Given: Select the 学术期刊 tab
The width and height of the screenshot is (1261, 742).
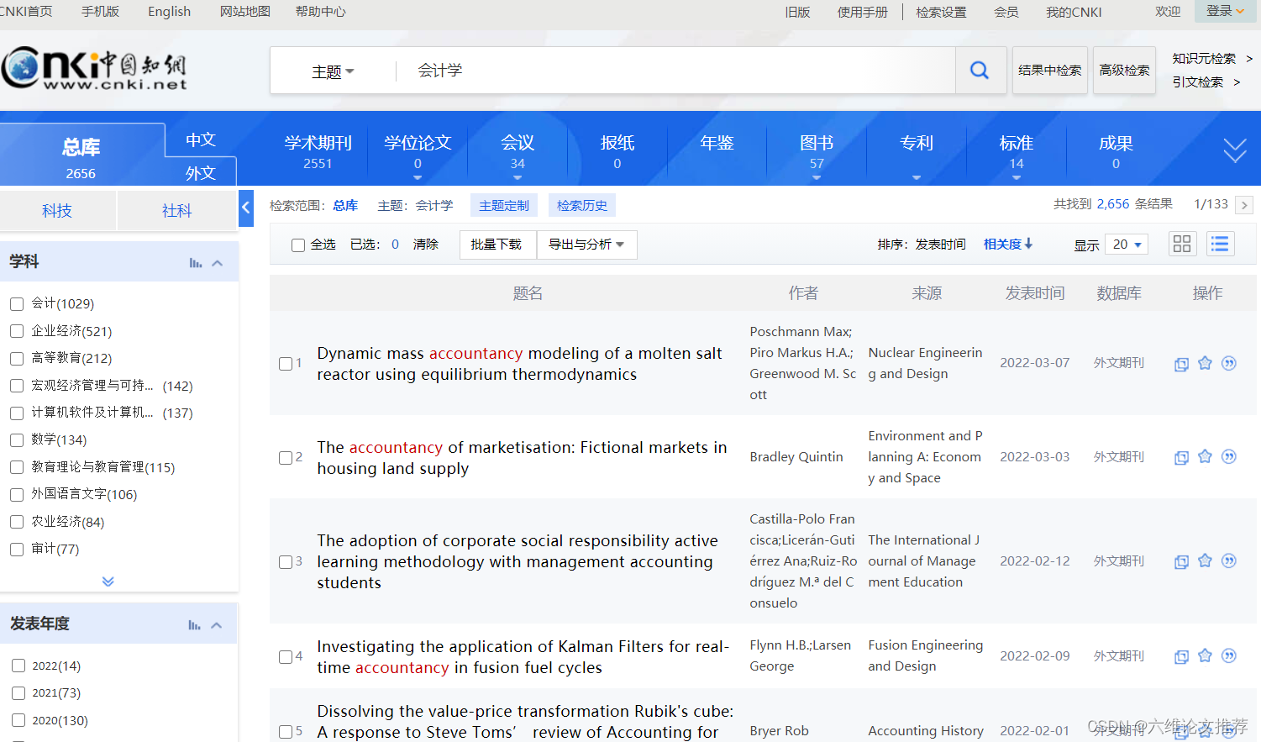Looking at the screenshot, I should [318, 150].
